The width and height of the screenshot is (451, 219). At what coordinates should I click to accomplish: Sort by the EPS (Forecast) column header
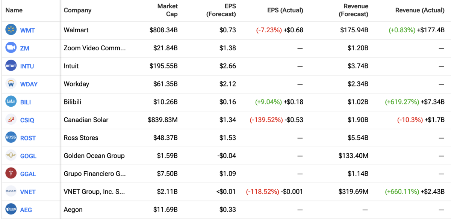coord(221,10)
